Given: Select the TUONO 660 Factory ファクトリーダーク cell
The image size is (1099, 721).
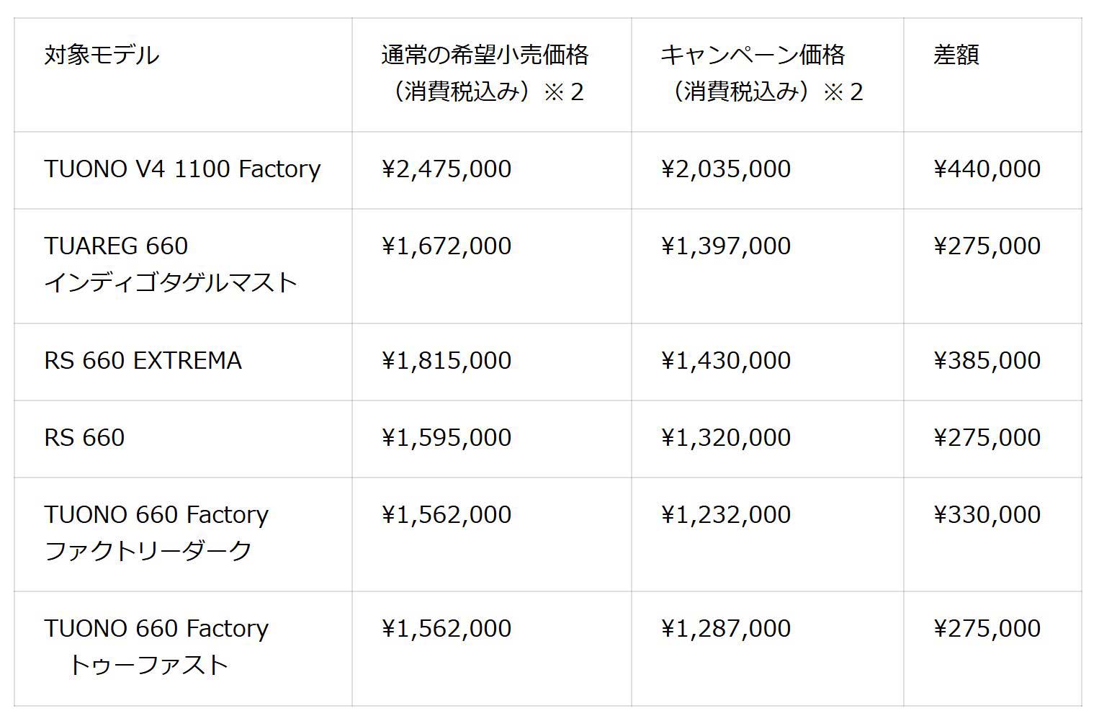Looking at the screenshot, I should [x=156, y=533].
